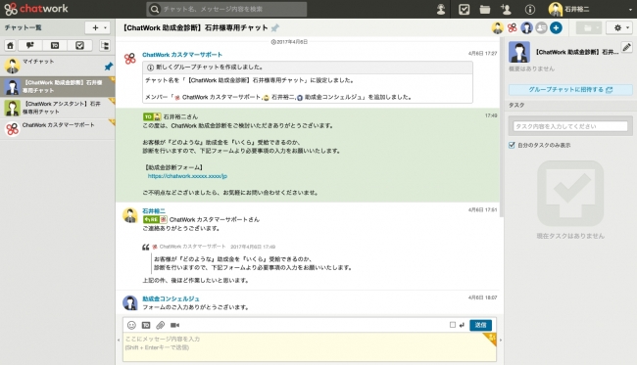Click グループチャットに招待する button

tap(570, 90)
